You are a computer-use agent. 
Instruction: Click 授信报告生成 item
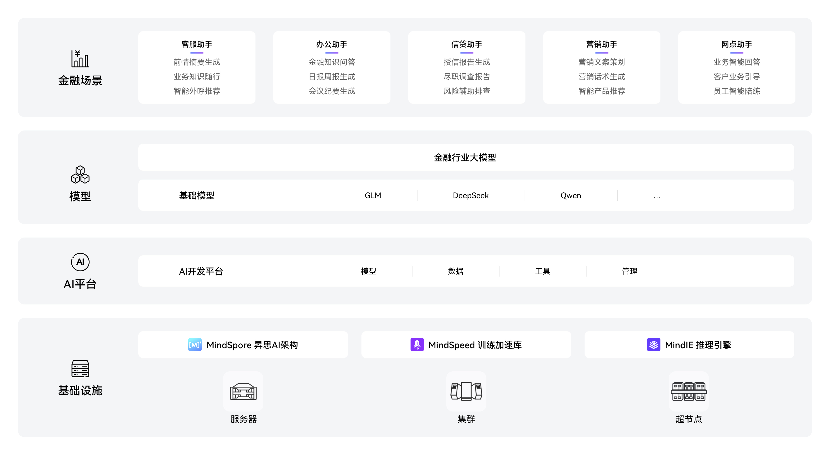(x=467, y=62)
